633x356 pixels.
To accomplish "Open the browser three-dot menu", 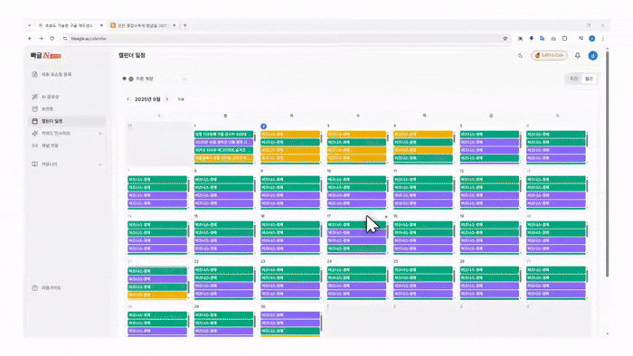I will pos(603,38).
